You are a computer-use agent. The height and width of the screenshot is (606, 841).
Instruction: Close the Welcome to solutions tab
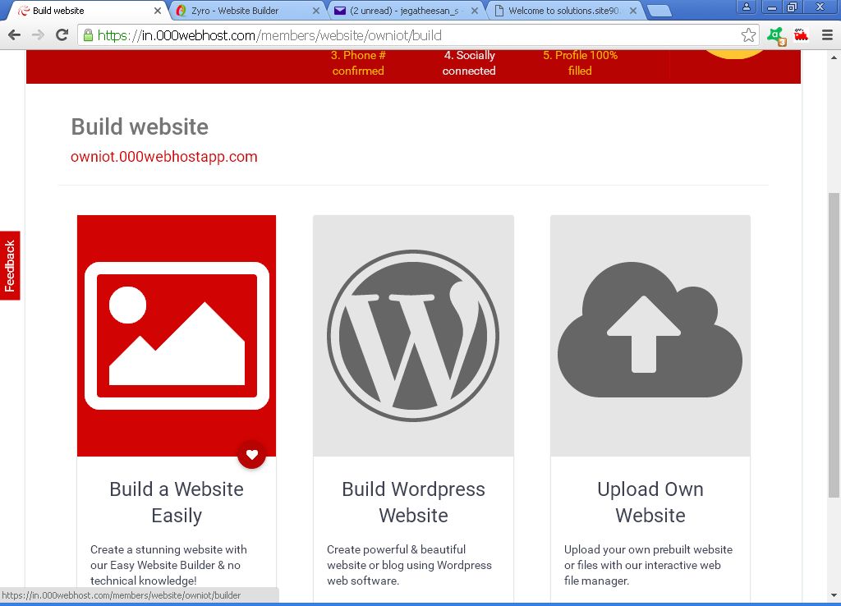[x=633, y=11]
